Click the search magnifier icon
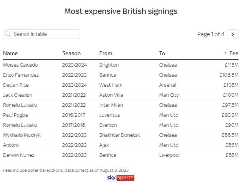This screenshot has width=247, height=183. [x=8, y=34]
